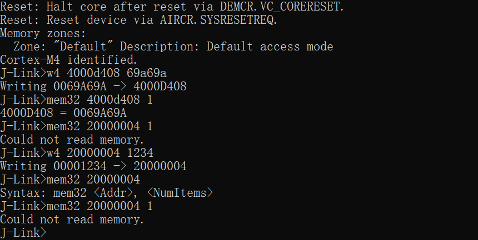Click the first "Could not read memory." message
The image size is (478, 240).
(x=72, y=140)
